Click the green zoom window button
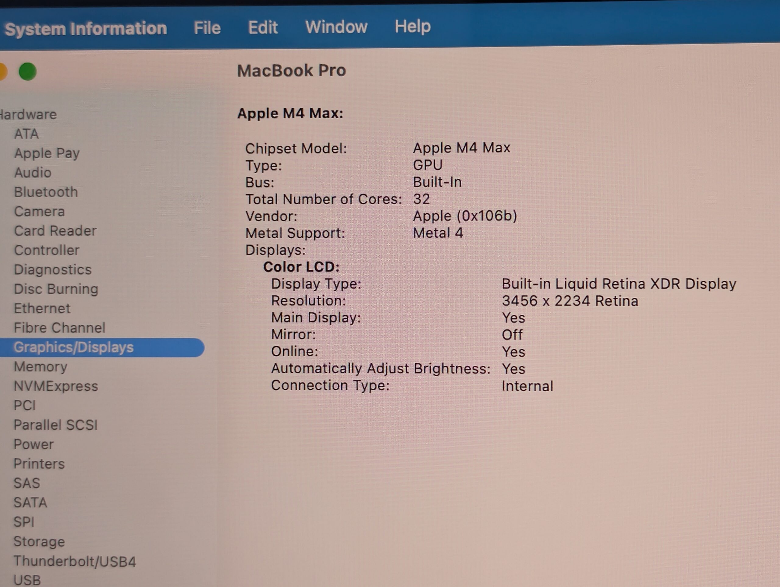780x587 pixels. pyautogui.click(x=27, y=72)
